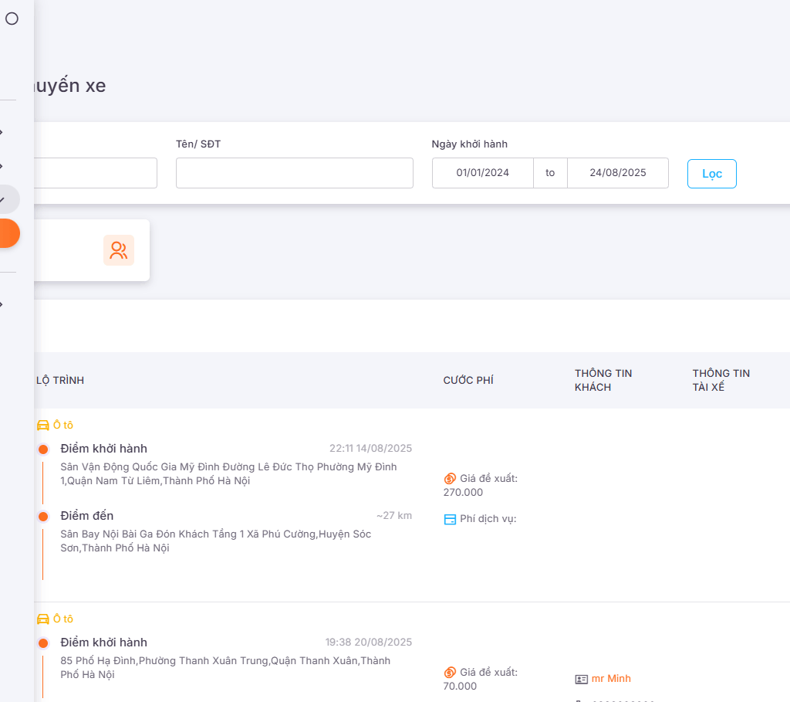Expand the first sidebar menu chevron
Screen dimensions: 790x702
tap(2, 132)
